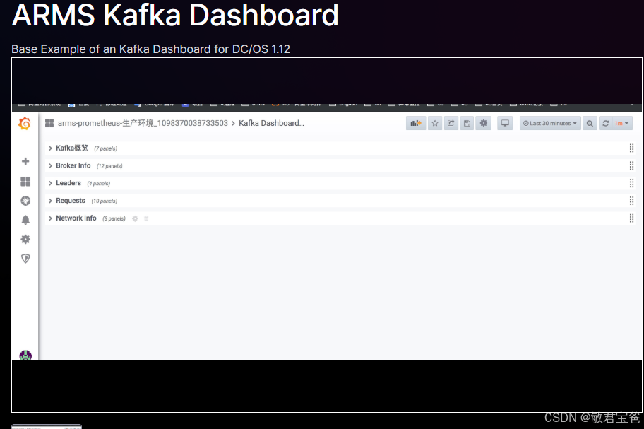Open the Explore compass icon in sidebar
Viewport: 644px width, 429px height.
[x=25, y=201]
